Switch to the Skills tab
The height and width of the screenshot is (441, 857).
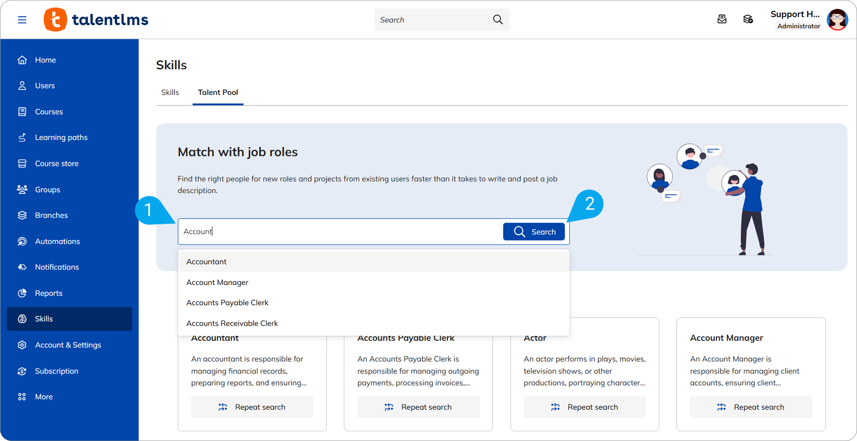(x=170, y=92)
